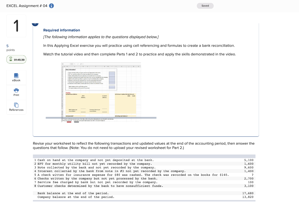299x207 pixels.
Task: Click the '5 points' label
Action: pyautogui.click(x=11, y=48)
